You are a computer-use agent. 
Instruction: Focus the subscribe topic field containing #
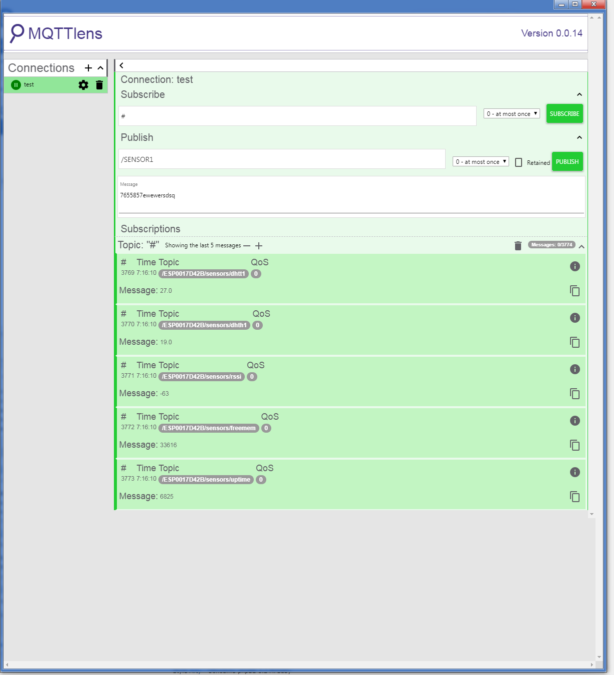[297, 116]
